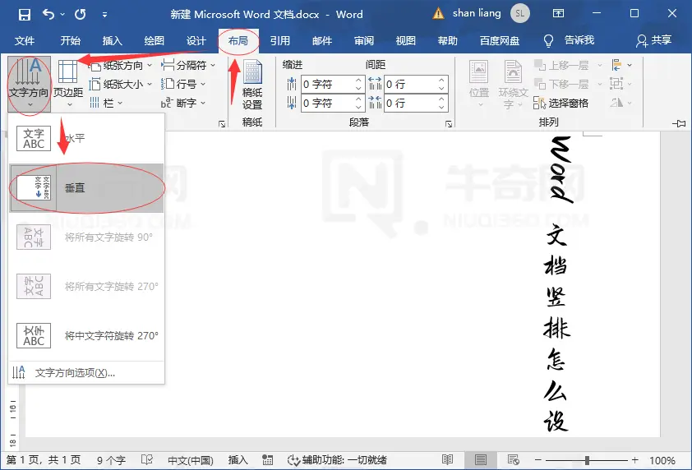The image size is (692, 470).
Task: Open page setup dialog launcher
Action: coord(222,124)
